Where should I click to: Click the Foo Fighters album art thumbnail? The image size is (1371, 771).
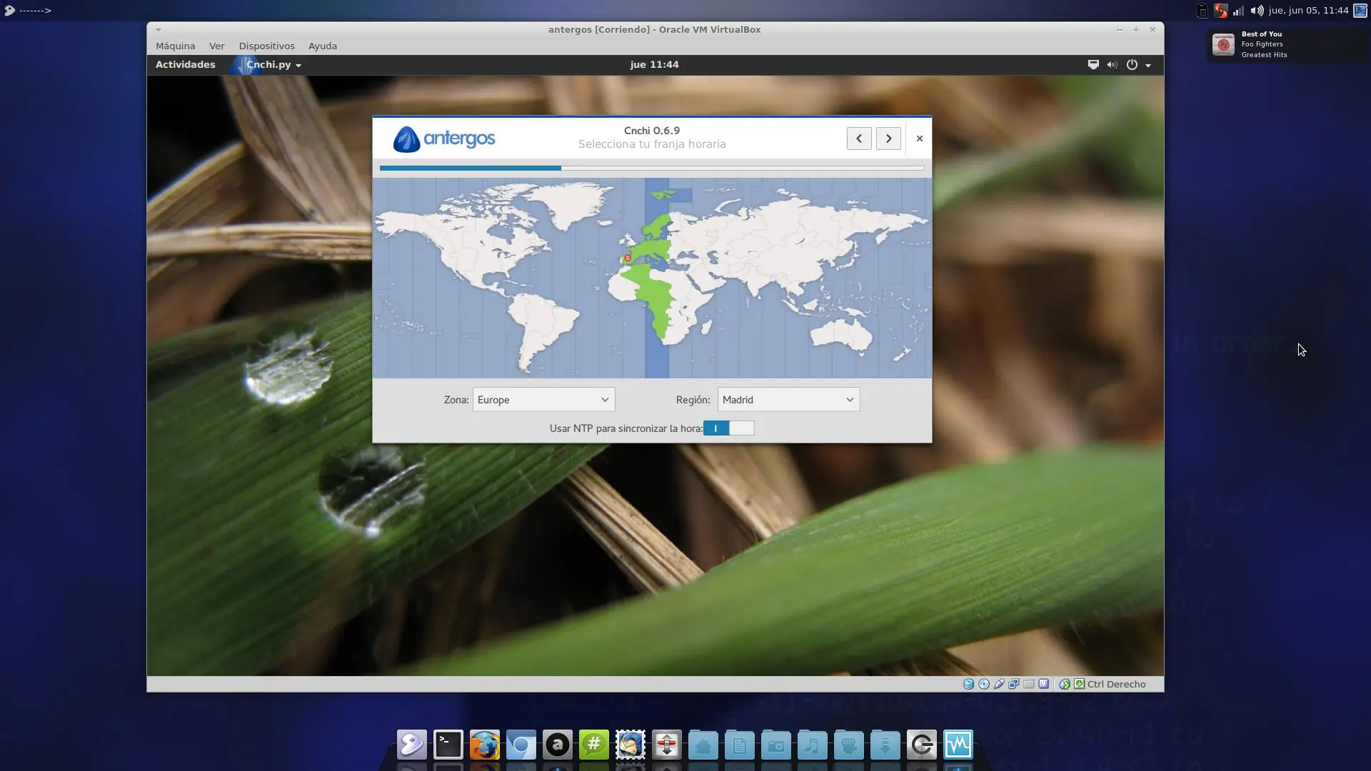pos(1223,44)
